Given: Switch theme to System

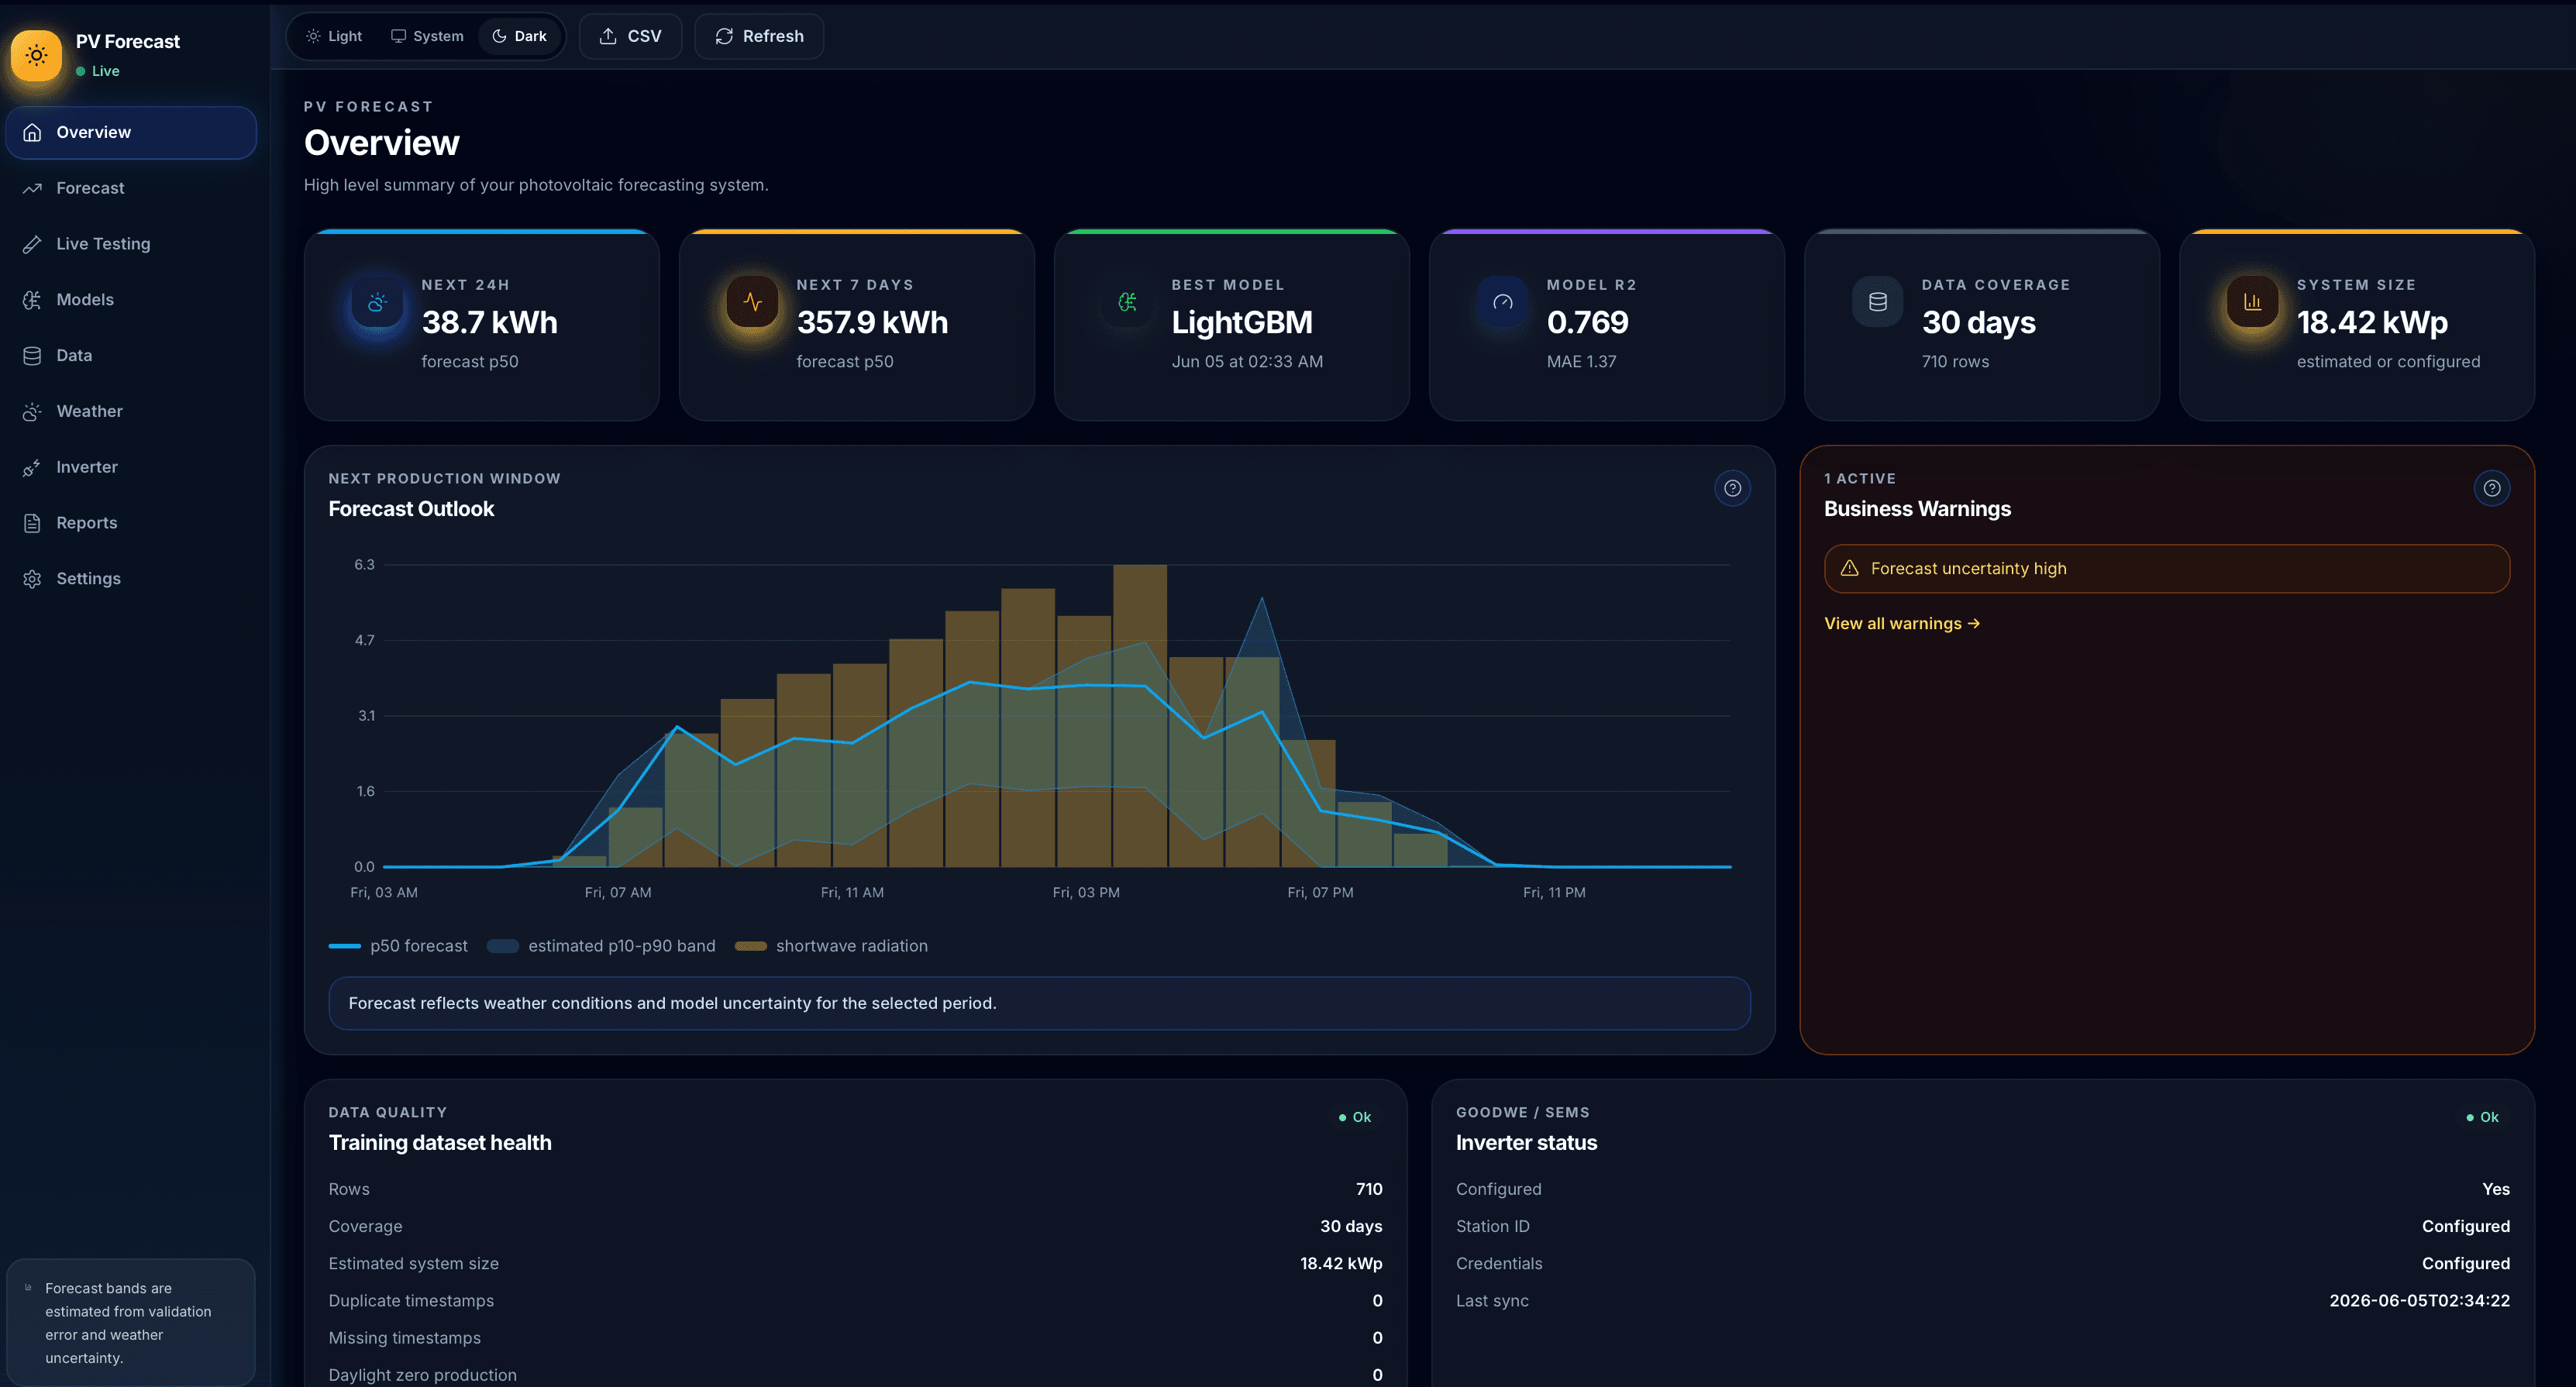Looking at the screenshot, I should 427,36.
